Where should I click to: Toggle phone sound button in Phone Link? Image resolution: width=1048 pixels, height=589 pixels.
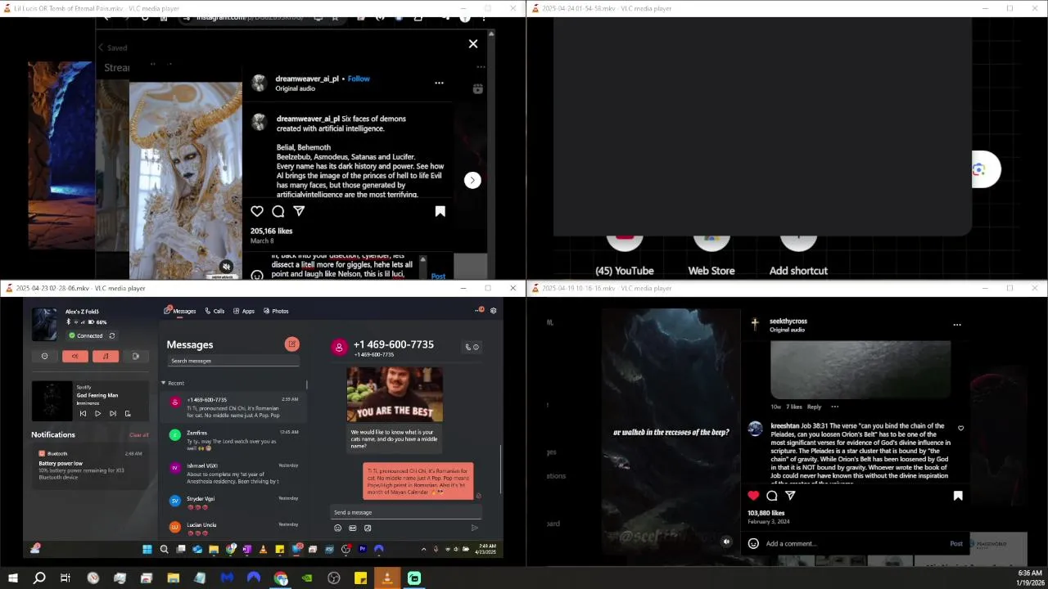75,356
